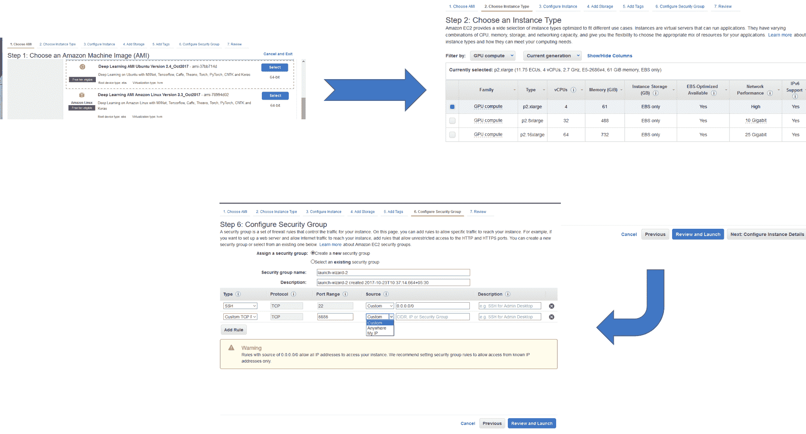Click Select for Deep Learning AMI Amazon Linux
The height and width of the screenshot is (434, 806).
click(275, 96)
